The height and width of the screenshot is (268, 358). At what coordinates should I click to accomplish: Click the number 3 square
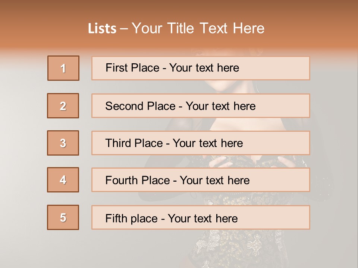point(63,143)
